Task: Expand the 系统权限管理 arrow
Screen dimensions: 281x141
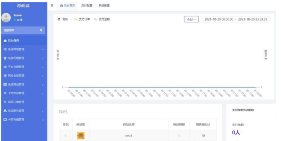Action: click(x=43, y=58)
